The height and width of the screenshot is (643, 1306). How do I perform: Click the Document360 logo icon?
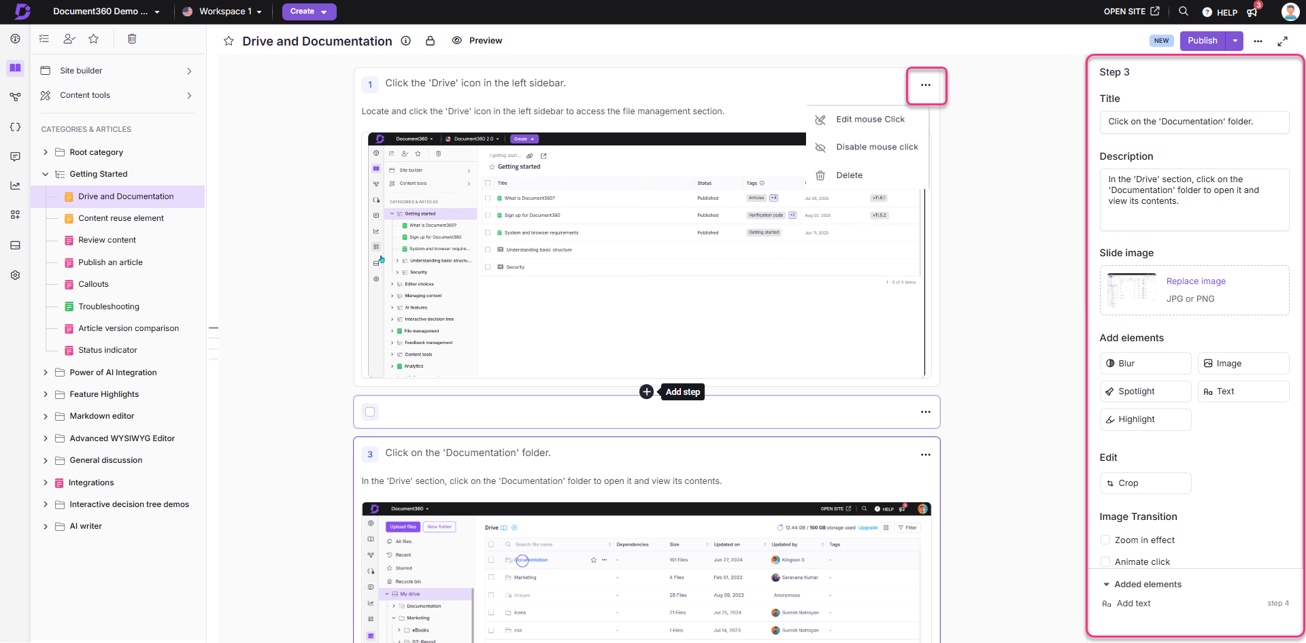pyautogui.click(x=22, y=12)
